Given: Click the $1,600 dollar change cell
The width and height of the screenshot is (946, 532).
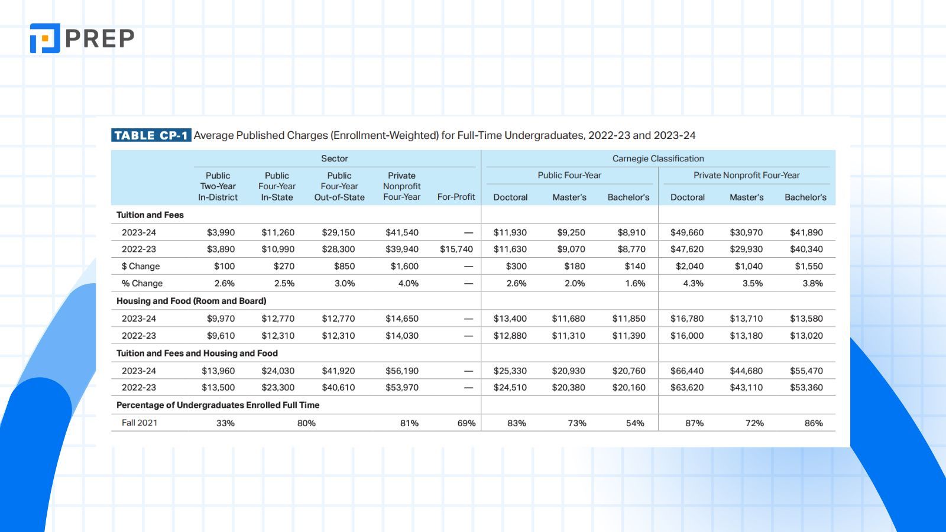Looking at the screenshot, I should point(404,266).
